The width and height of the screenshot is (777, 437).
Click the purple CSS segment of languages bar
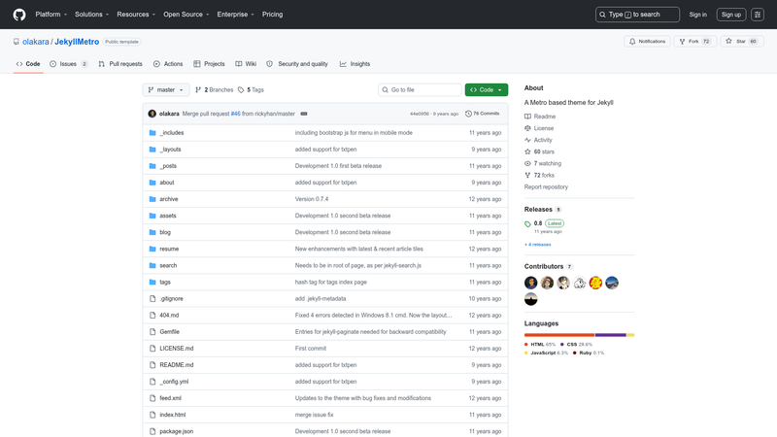coord(611,335)
